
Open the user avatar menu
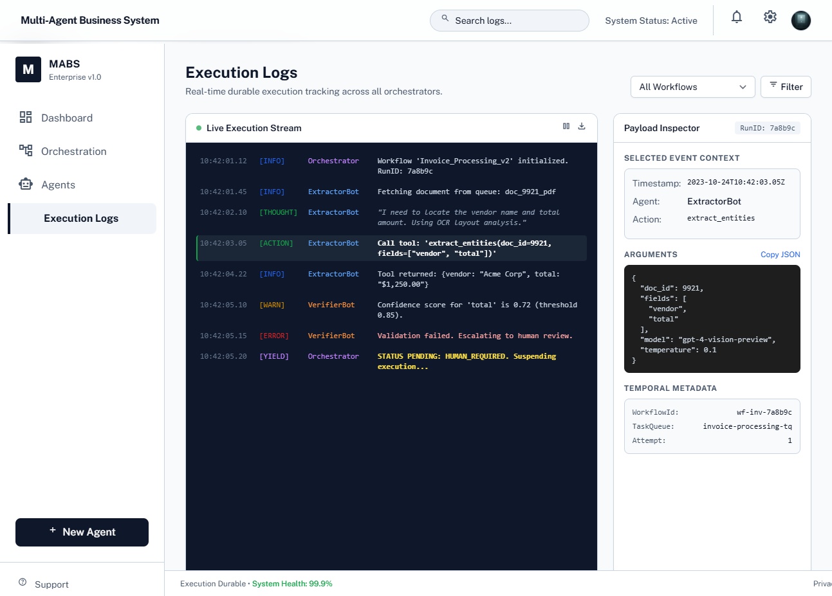point(801,21)
